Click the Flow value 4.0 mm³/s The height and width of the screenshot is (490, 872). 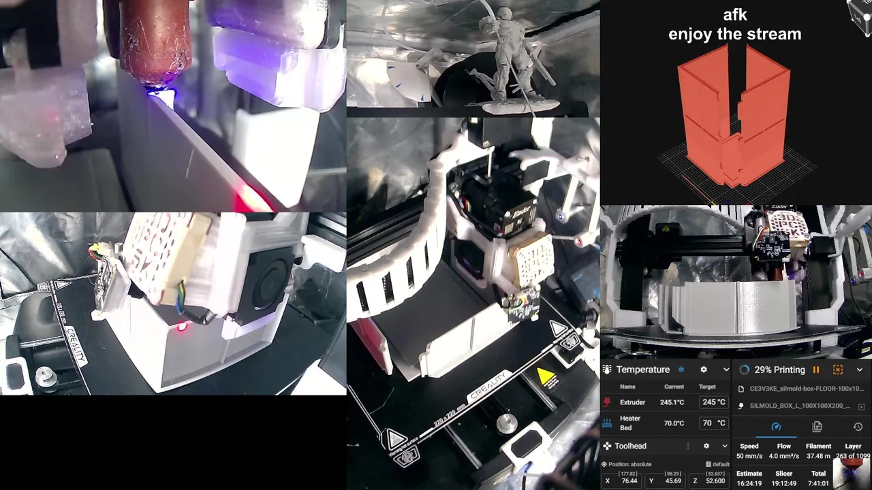783,456
